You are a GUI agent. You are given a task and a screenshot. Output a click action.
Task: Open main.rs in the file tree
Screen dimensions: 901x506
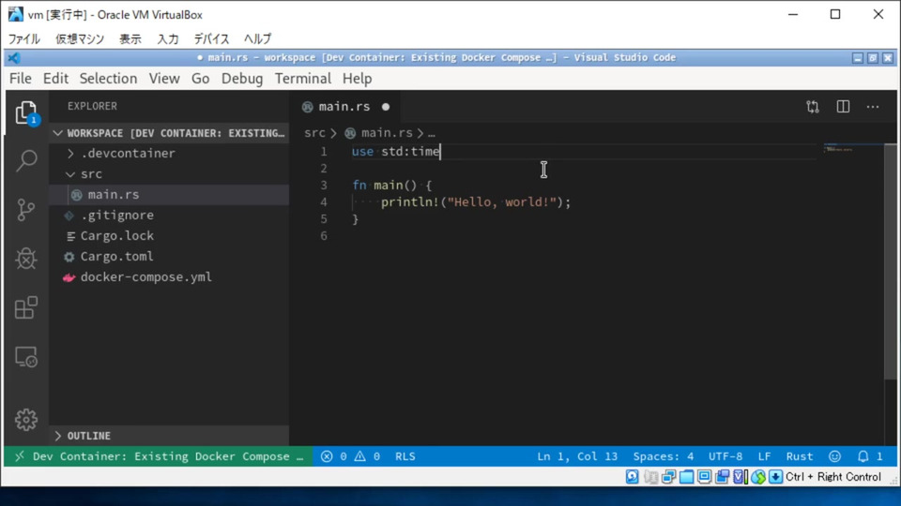(x=114, y=195)
